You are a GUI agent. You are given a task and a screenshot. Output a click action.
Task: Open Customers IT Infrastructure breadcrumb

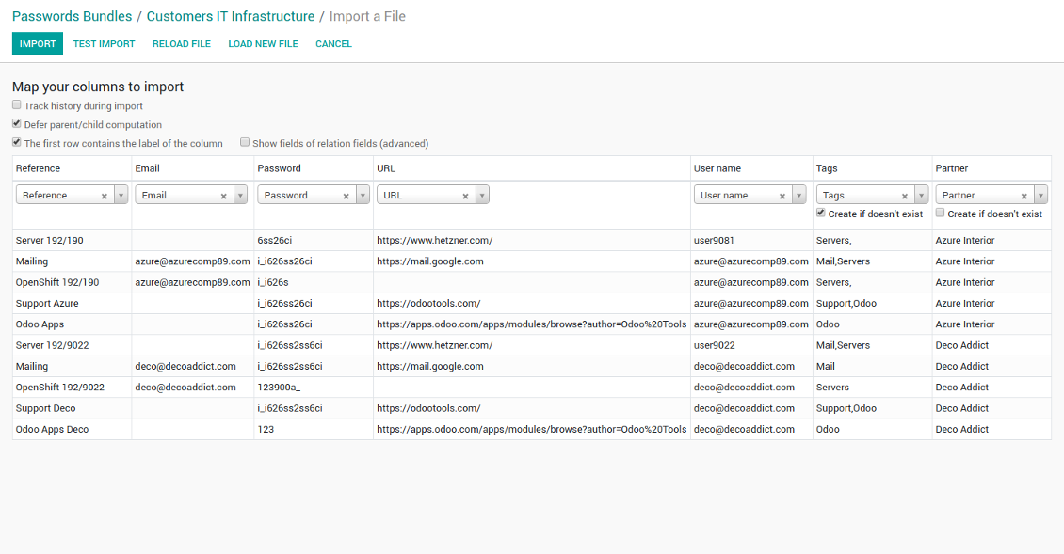coord(231,16)
